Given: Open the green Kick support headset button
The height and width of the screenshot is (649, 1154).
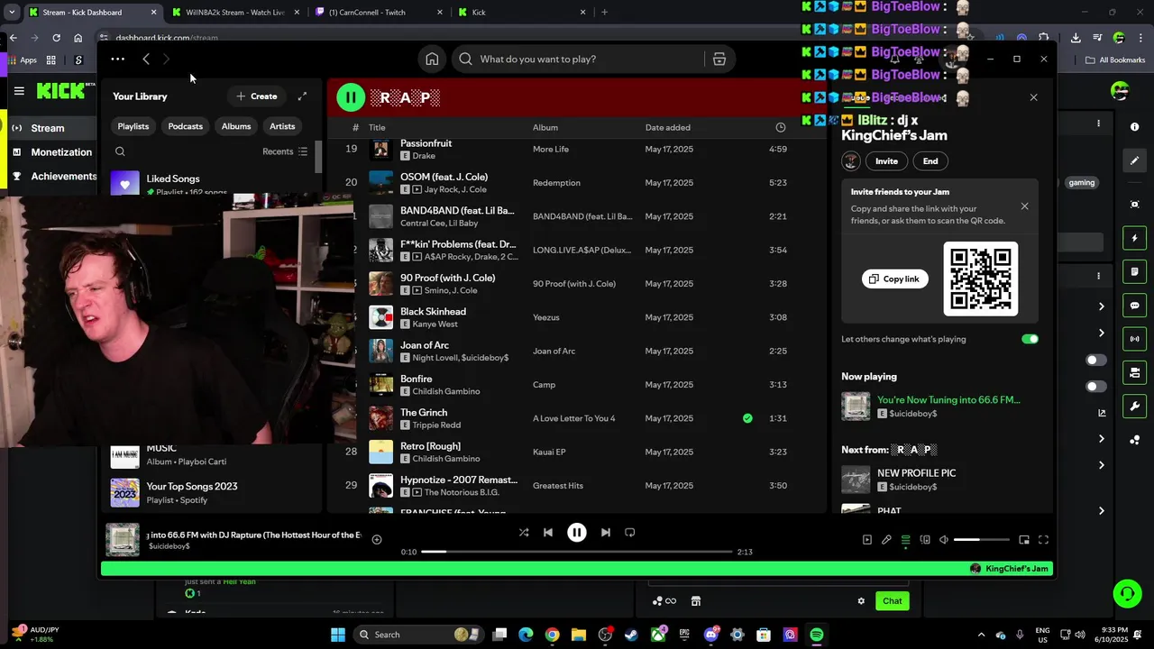Looking at the screenshot, I should click(1127, 593).
